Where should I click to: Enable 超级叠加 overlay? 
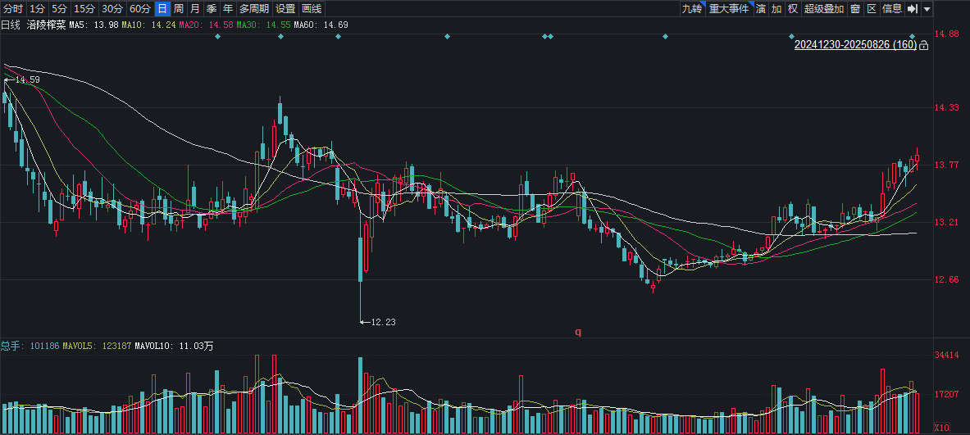pos(823,9)
